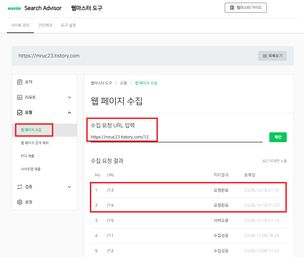
Task: Open RSS 제출 submenu
Action: [27, 156]
